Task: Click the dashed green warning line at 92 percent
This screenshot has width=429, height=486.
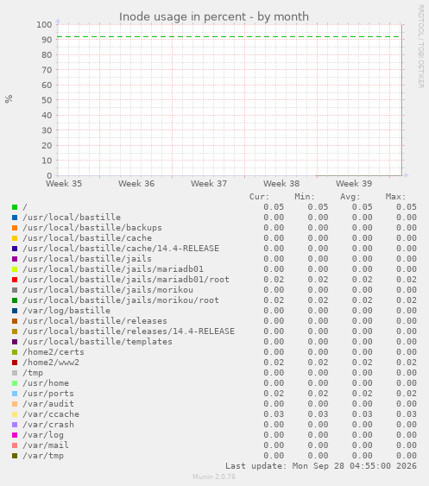Action: pos(229,37)
